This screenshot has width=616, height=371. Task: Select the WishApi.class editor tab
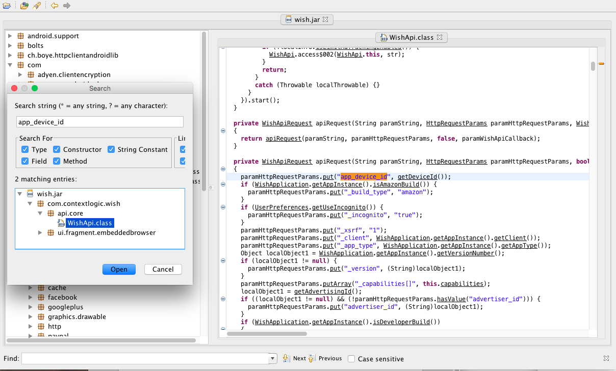pos(412,37)
